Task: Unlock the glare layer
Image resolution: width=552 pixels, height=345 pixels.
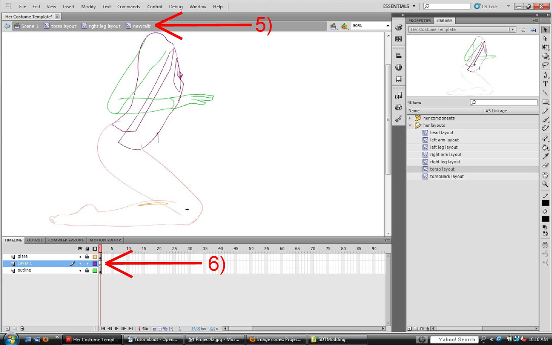Action: [x=87, y=257]
